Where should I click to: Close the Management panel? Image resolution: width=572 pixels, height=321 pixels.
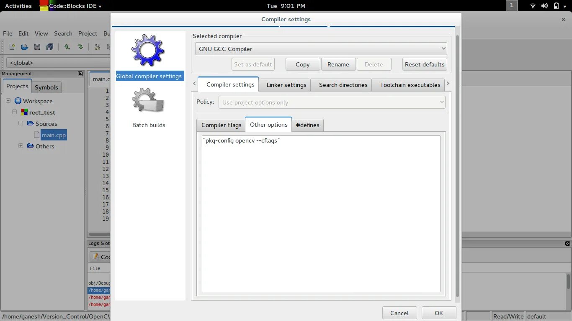[80, 74]
